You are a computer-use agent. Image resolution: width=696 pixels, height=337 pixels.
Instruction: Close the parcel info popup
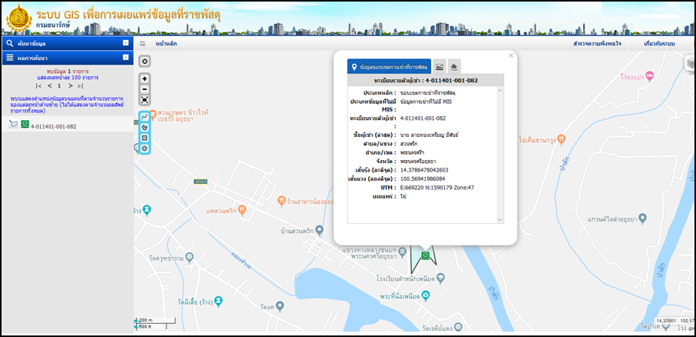510,55
